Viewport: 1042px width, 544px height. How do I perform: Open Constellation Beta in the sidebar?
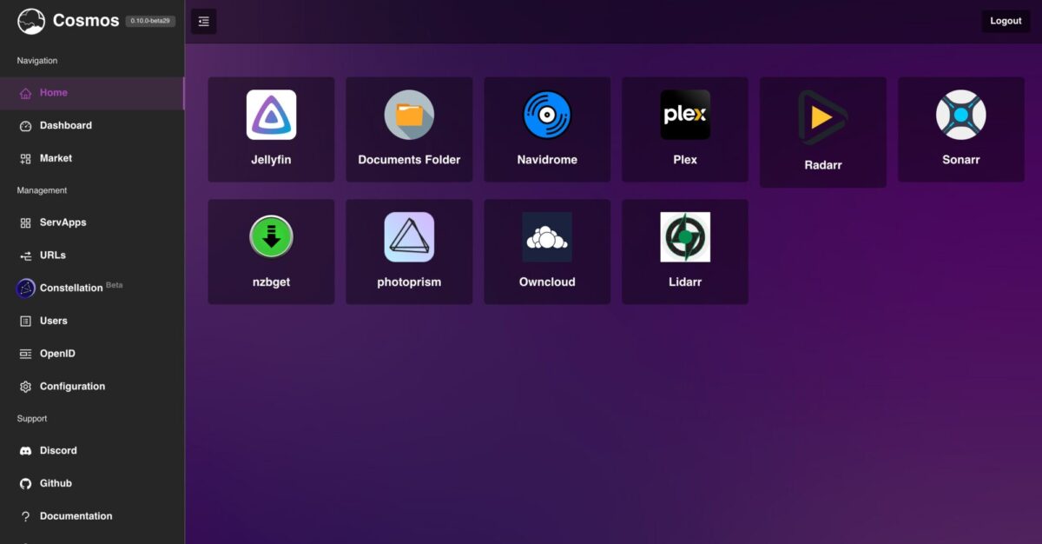click(x=70, y=288)
